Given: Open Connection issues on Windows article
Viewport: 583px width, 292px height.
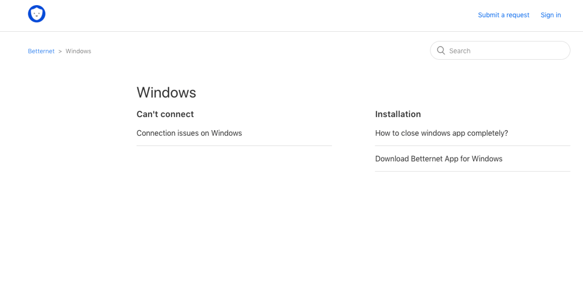Looking at the screenshot, I should pos(189,133).
